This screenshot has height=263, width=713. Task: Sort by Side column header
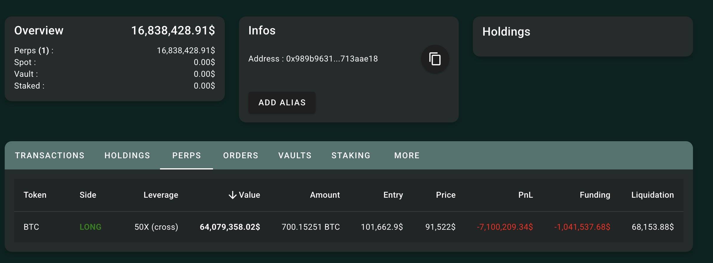(x=88, y=195)
